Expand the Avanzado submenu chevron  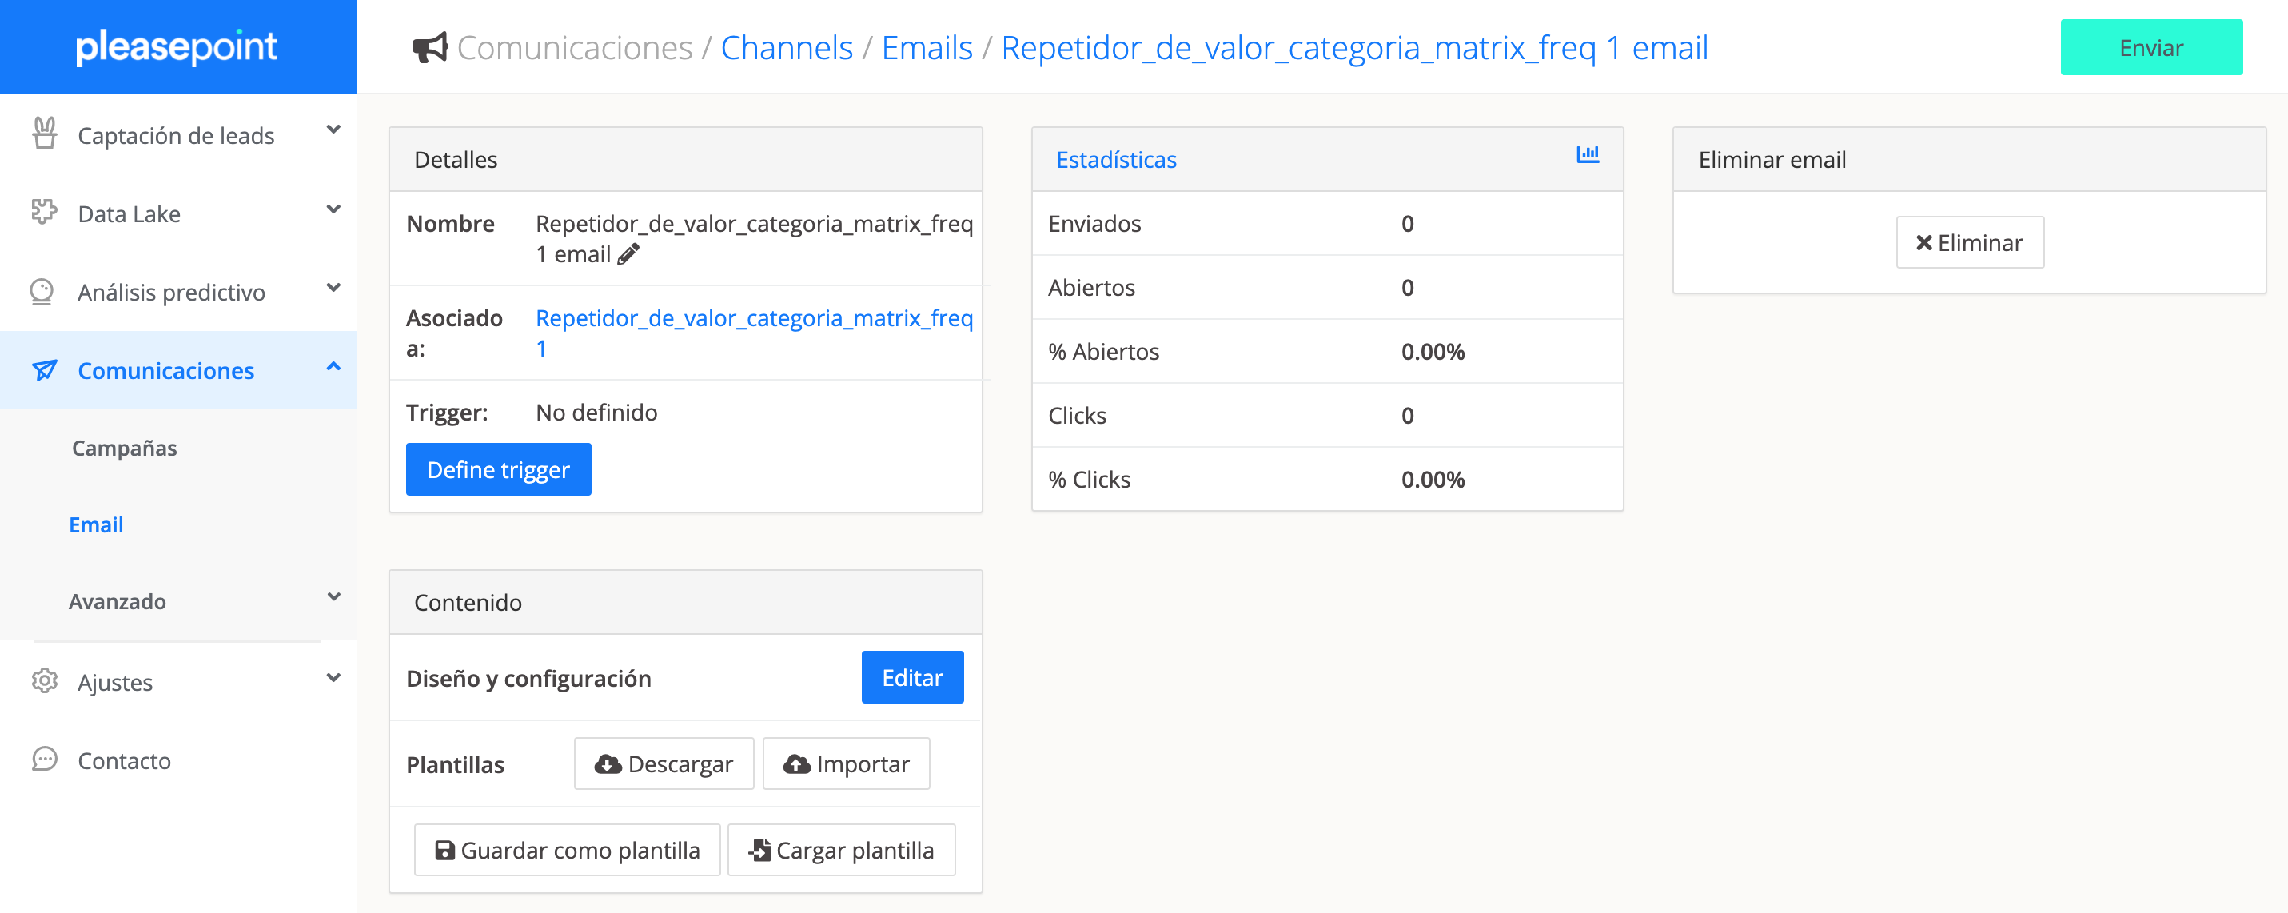pyautogui.click(x=333, y=597)
